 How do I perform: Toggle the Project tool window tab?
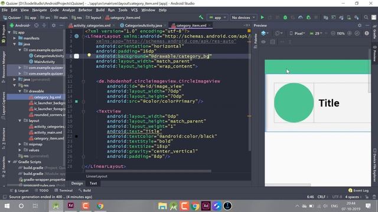(3, 34)
